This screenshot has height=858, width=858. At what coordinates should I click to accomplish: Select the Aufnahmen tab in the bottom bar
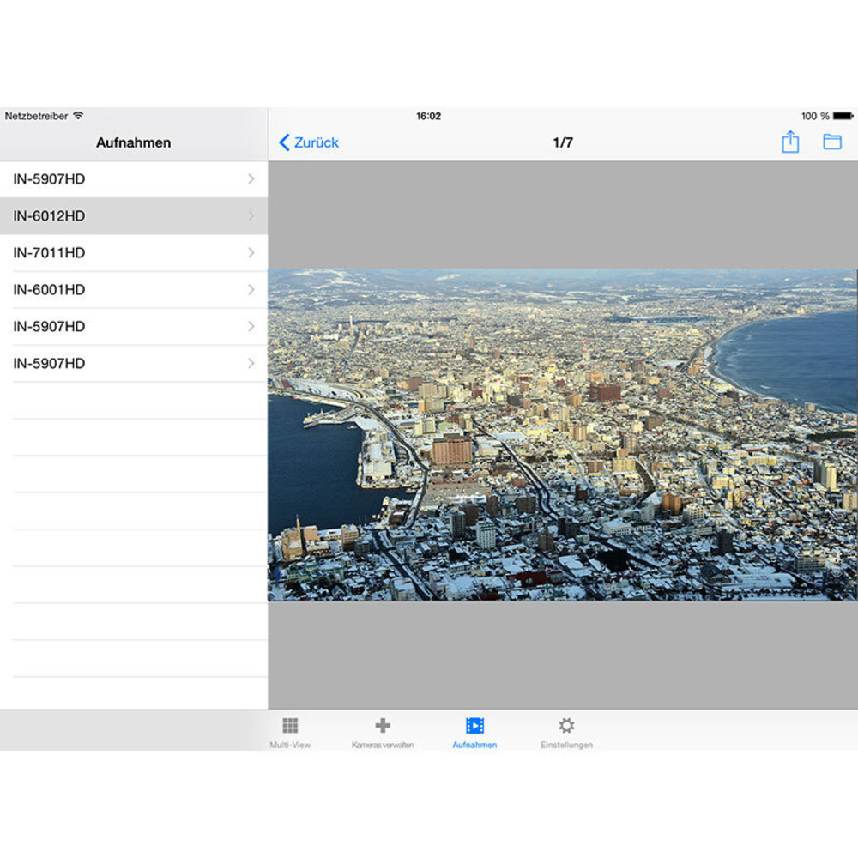474,733
